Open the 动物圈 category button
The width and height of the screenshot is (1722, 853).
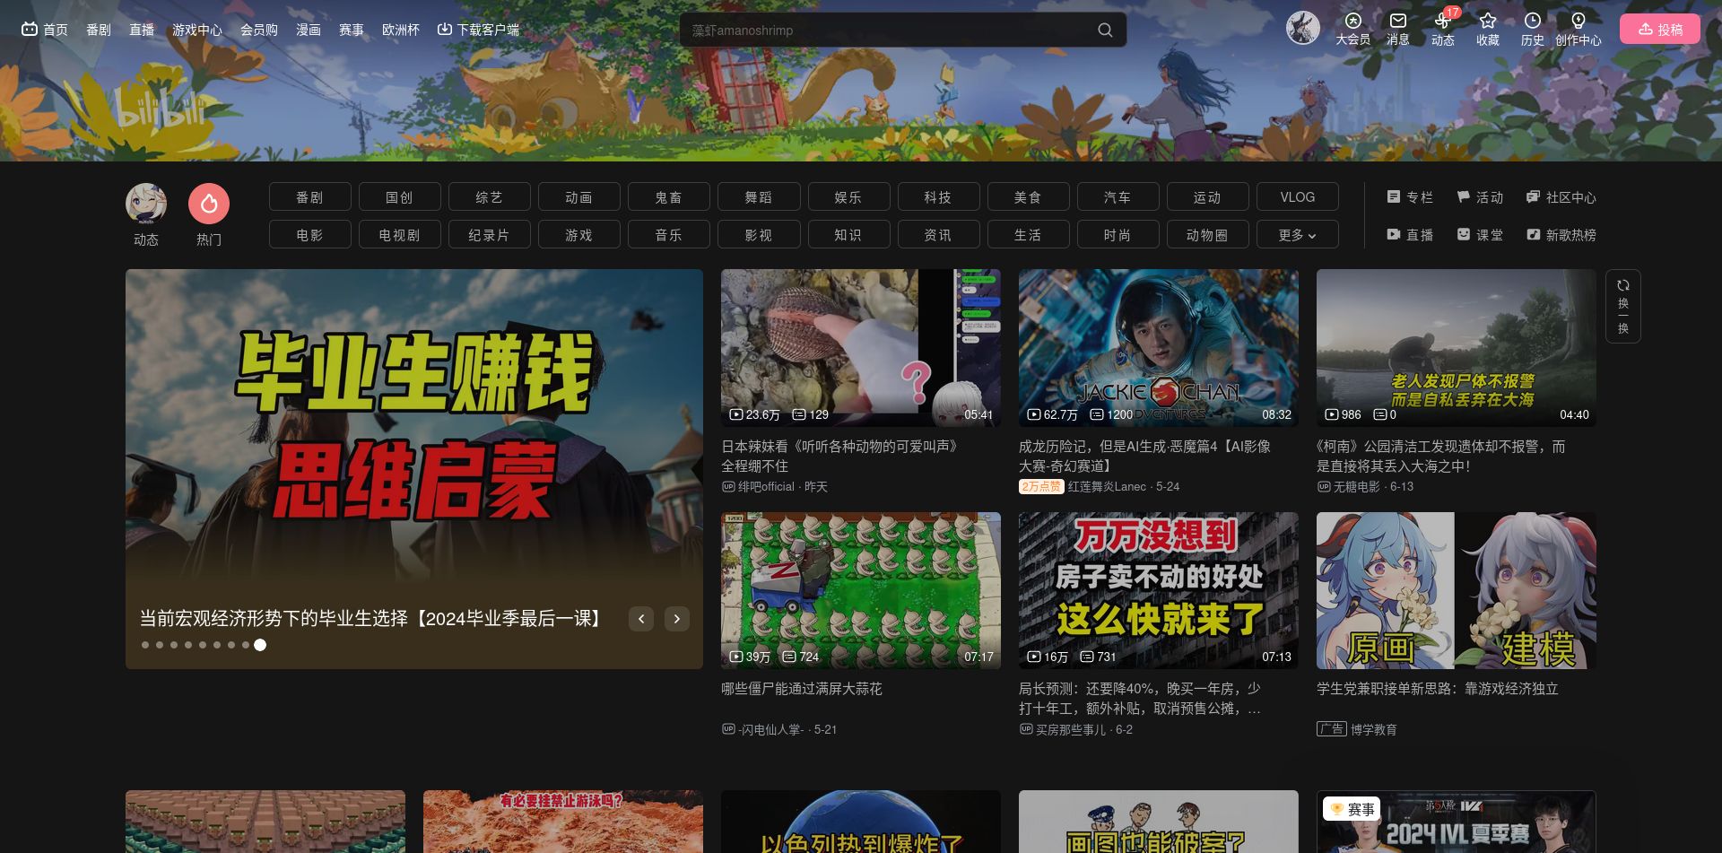click(x=1206, y=234)
